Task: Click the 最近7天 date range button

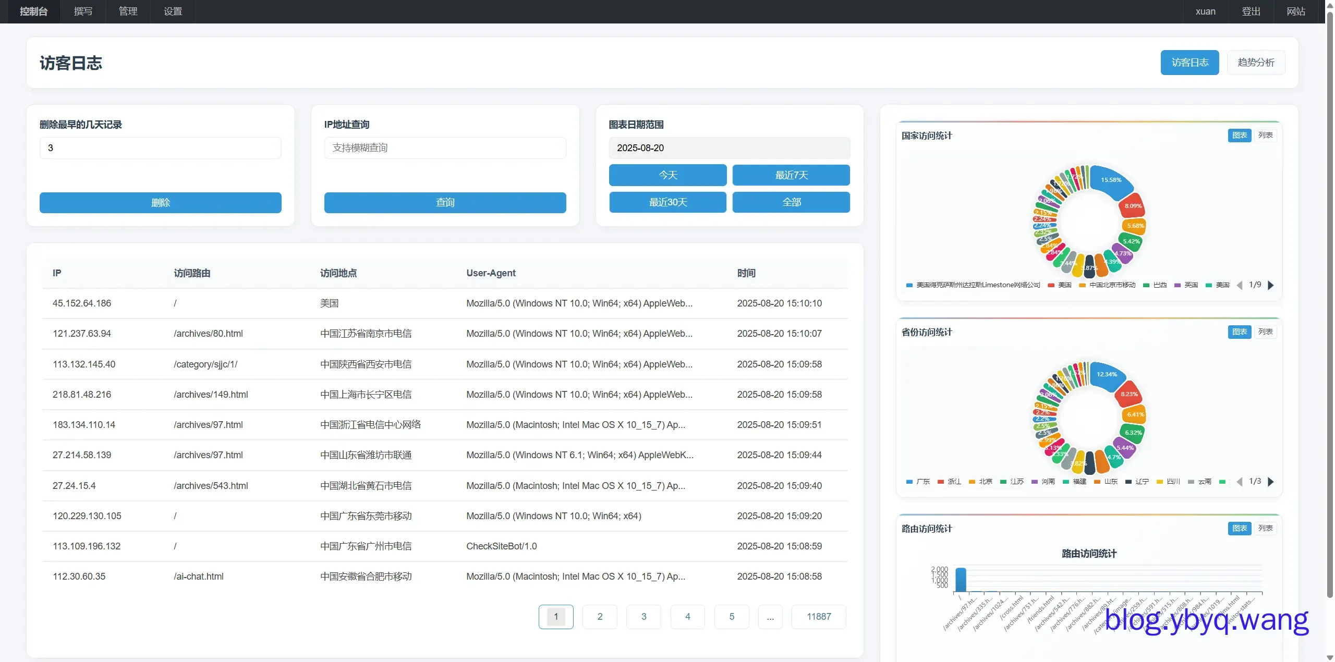Action: pyautogui.click(x=791, y=175)
